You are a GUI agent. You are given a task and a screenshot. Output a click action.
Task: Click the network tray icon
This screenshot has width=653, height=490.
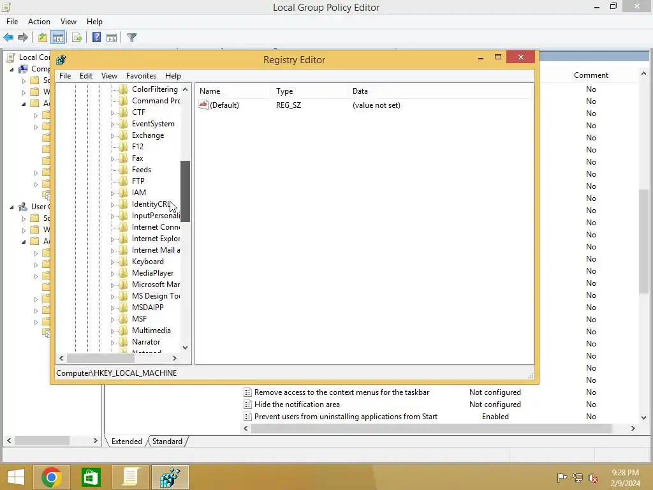[578, 477]
